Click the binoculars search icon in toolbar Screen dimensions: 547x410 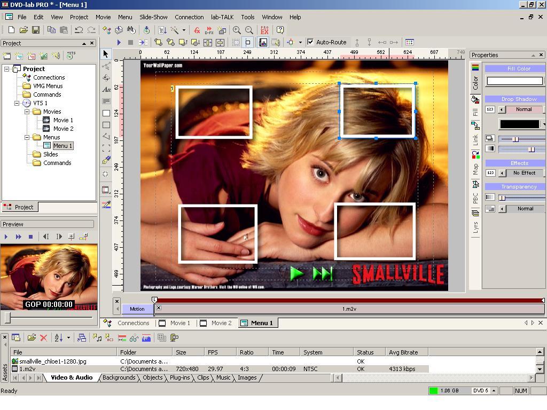(131, 30)
